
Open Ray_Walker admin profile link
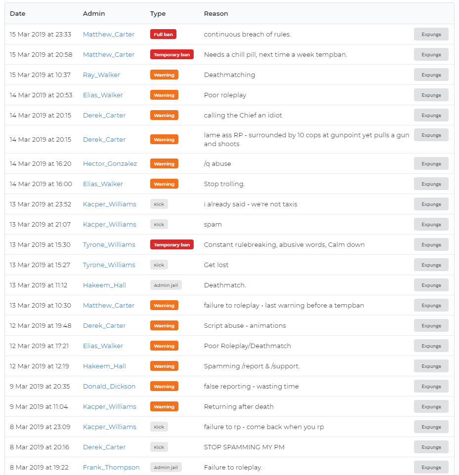pos(101,75)
